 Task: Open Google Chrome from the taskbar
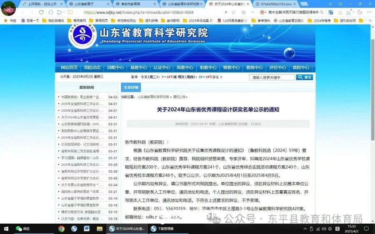[x=62, y=229]
